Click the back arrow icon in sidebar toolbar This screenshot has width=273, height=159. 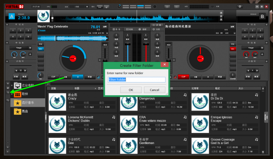coord(8,100)
